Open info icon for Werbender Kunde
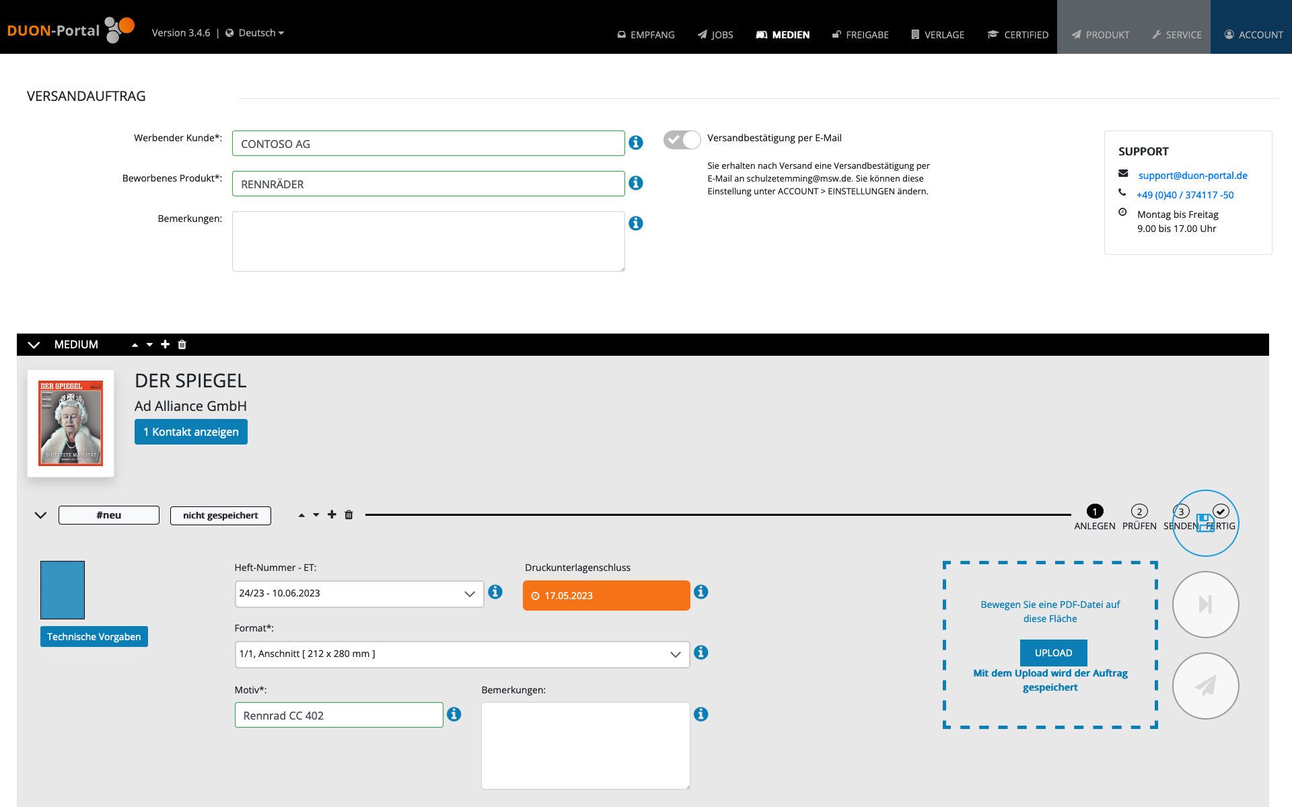1292x807 pixels. click(636, 143)
